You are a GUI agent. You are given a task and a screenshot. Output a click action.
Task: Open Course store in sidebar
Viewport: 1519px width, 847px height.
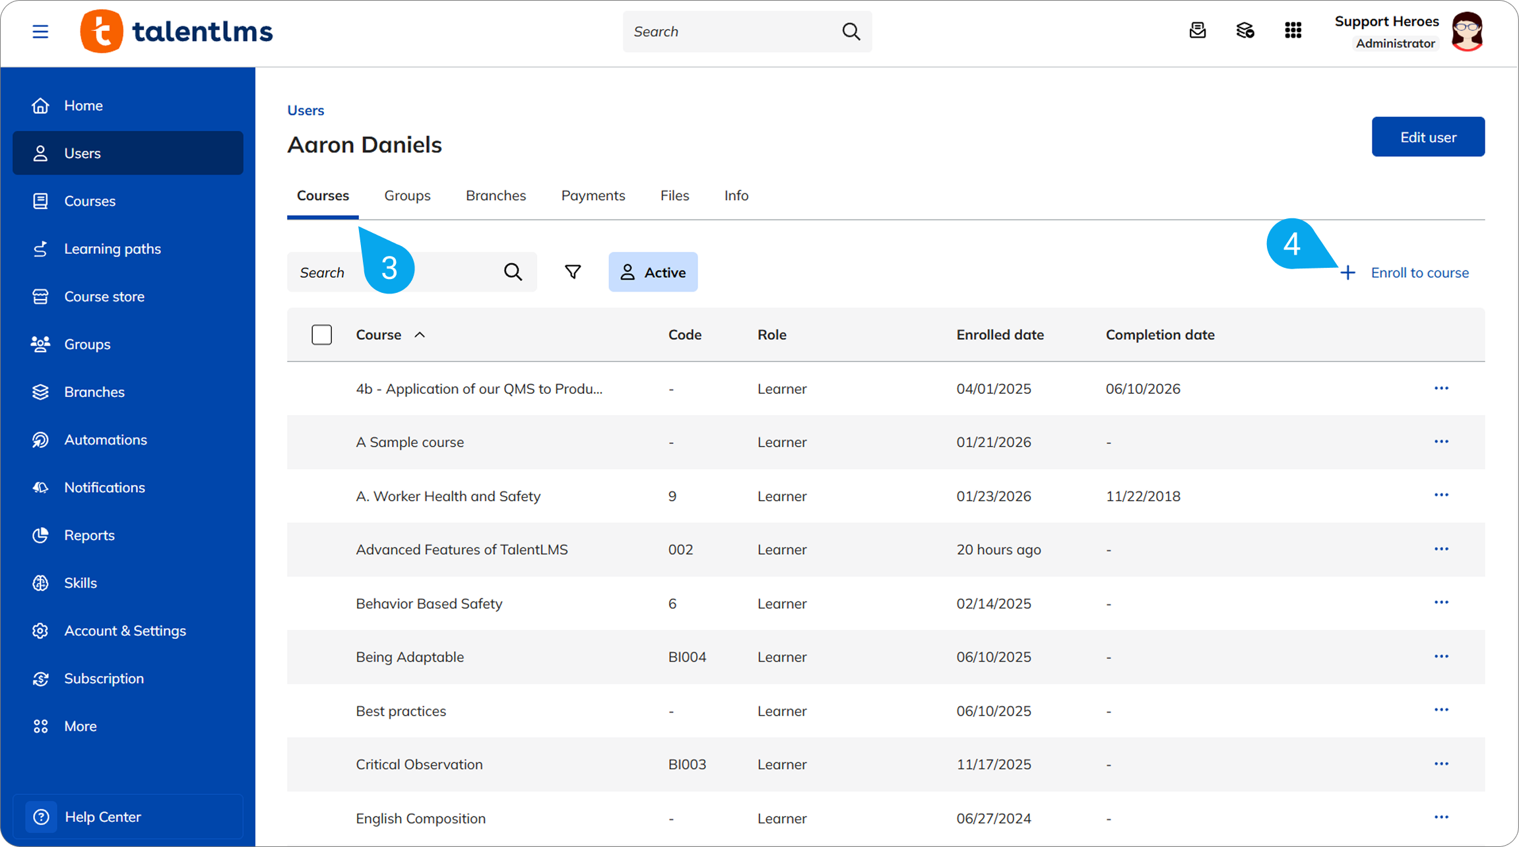tap(128, 297)
